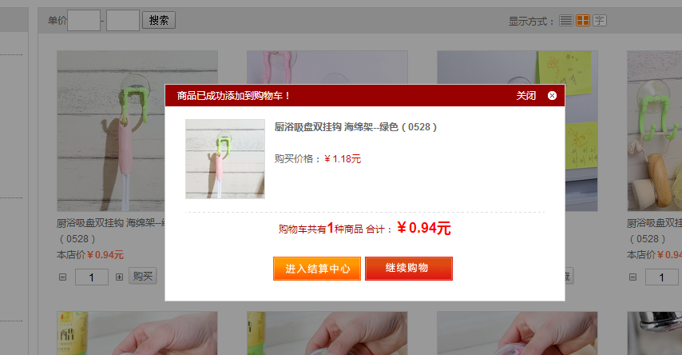This screenshot has width=682, height=355.
Task: Select the list display mode icon
Action: click(566, 21)
